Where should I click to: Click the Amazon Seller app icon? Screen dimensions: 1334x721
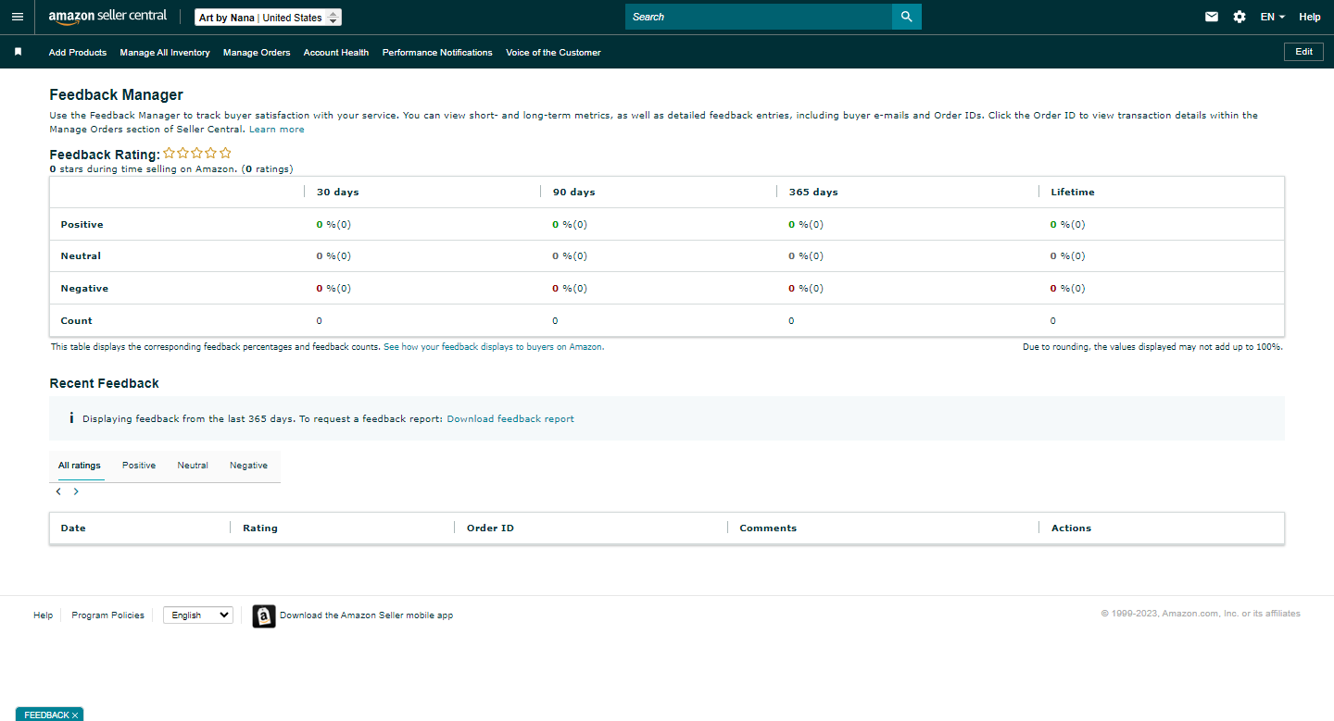[264, 615]
